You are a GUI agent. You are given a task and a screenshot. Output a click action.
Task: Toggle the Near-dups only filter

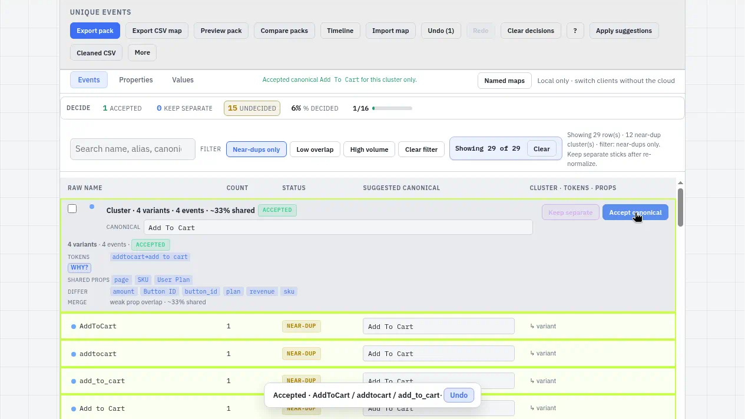coord(256,149)
